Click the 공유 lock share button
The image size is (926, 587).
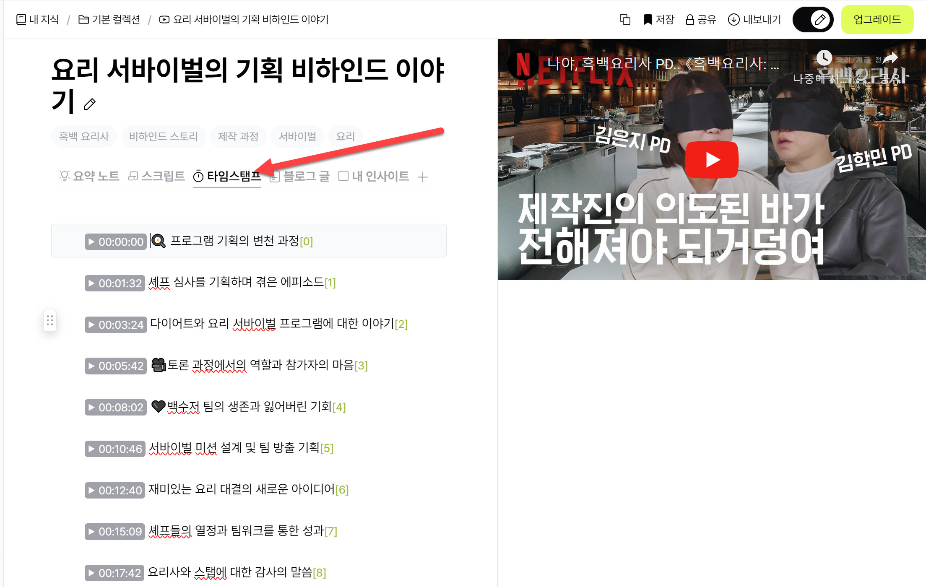[x=701, y=20]
